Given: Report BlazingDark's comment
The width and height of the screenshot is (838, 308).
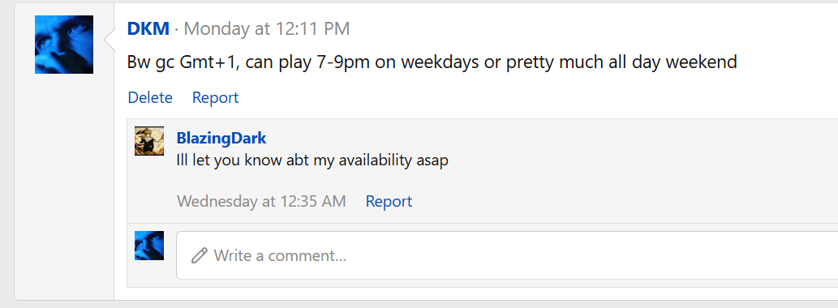Looking at the screenshot, I should coord(389,201).
